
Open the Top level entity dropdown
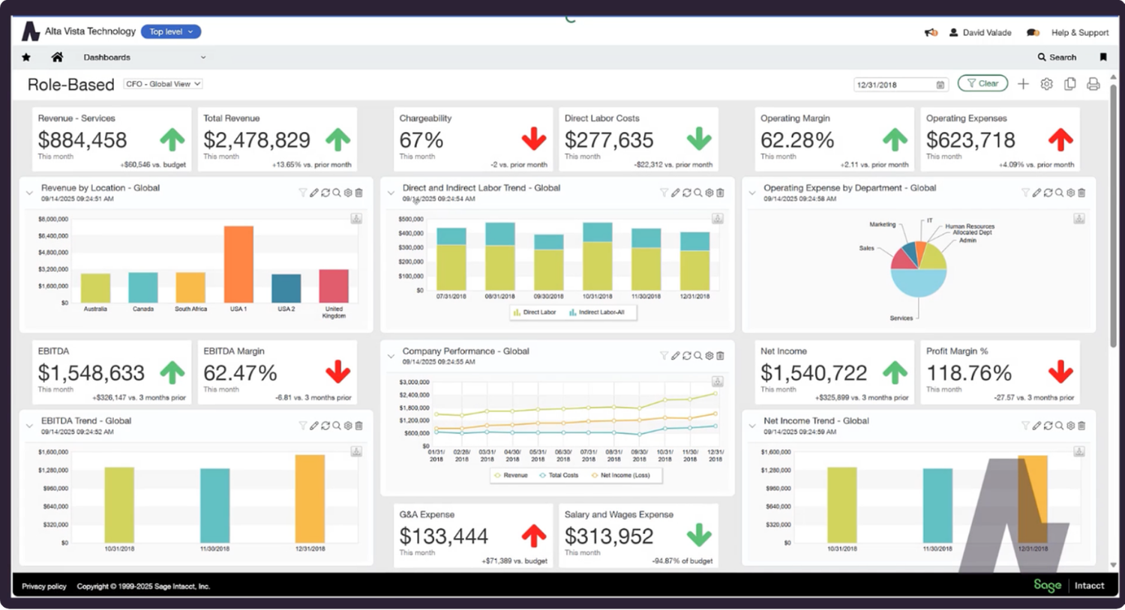(171, 31)
